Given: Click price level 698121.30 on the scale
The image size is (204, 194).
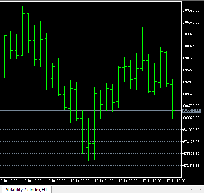Looking at the screenshot, I should pos(191,58).
